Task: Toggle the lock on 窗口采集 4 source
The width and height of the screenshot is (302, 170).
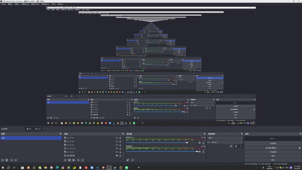Action: point(120,141)
